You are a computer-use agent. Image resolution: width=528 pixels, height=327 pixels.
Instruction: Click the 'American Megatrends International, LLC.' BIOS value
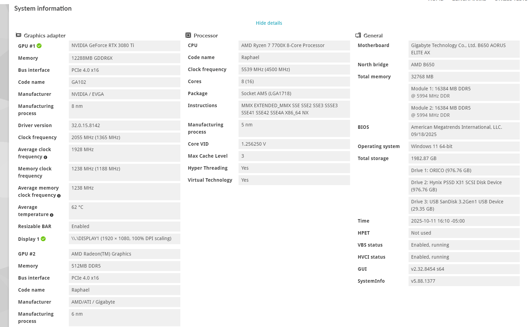pos(464,131)
